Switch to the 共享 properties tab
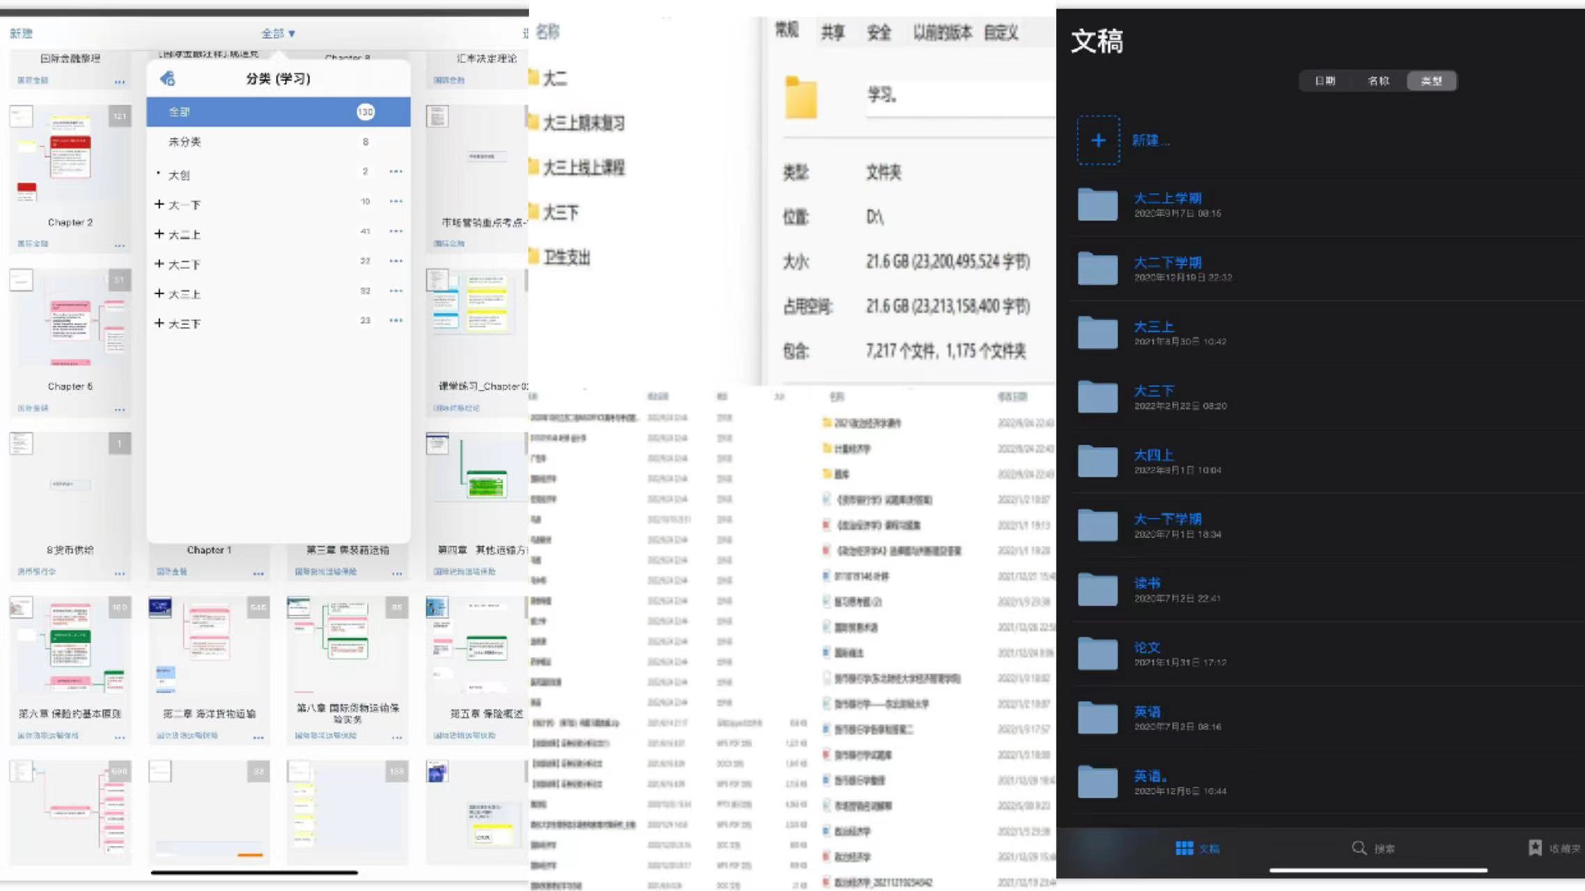The image size is (1585, 891). [x=832, y=32]
